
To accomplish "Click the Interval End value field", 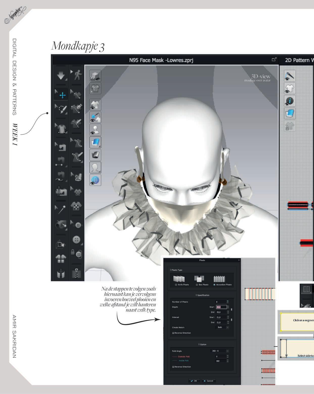I will tap(221, 323).
